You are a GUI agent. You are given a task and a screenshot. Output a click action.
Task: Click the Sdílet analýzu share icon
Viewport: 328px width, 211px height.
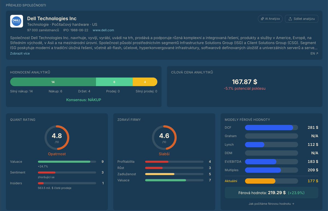290,19
